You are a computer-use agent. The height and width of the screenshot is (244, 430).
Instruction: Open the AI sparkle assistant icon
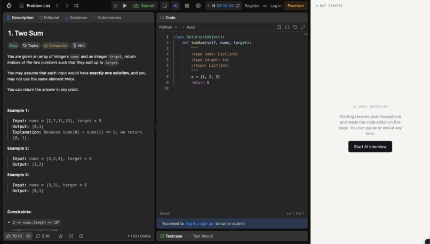176,5
